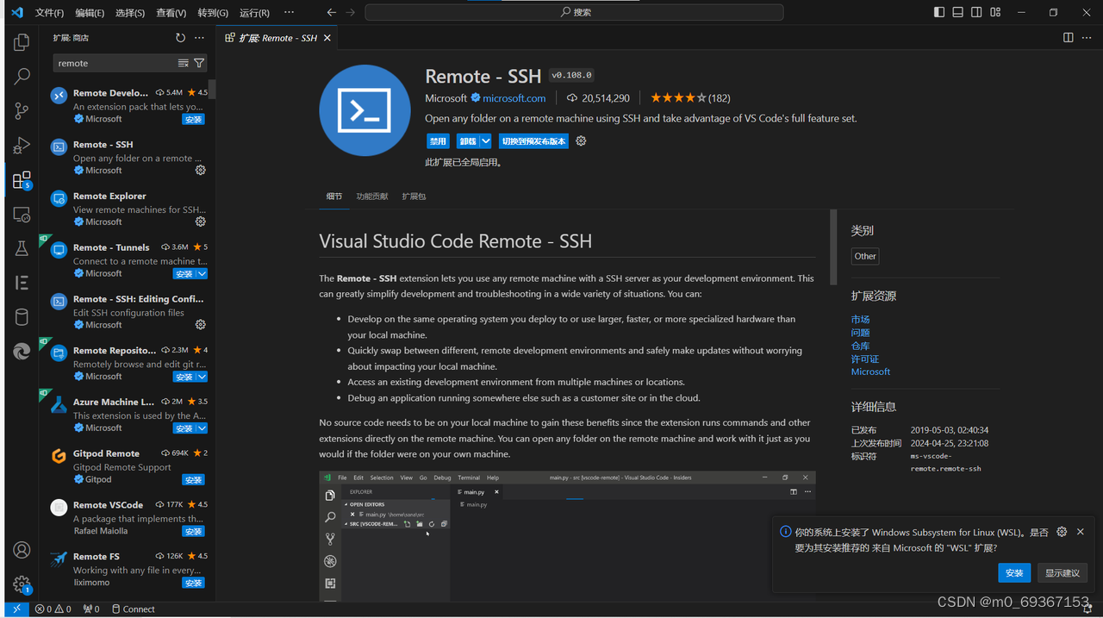
Task: Refresh the extensions marketplace list
Action: coord(180,38)
